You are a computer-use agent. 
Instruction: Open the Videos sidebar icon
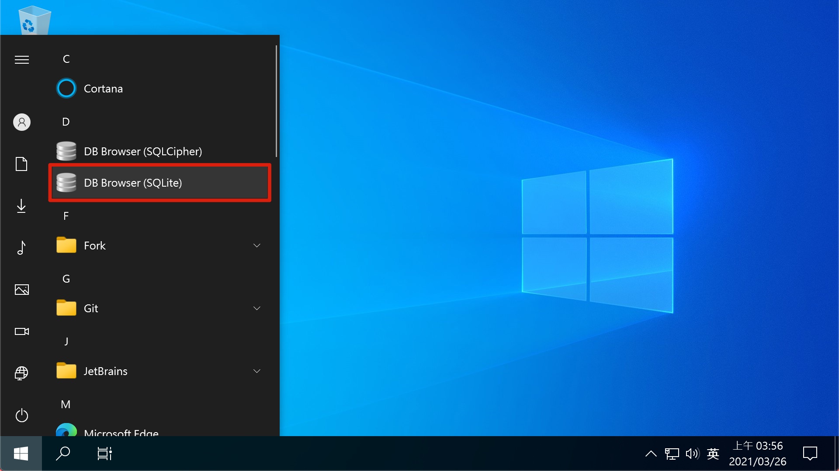(x=22, y=331)
